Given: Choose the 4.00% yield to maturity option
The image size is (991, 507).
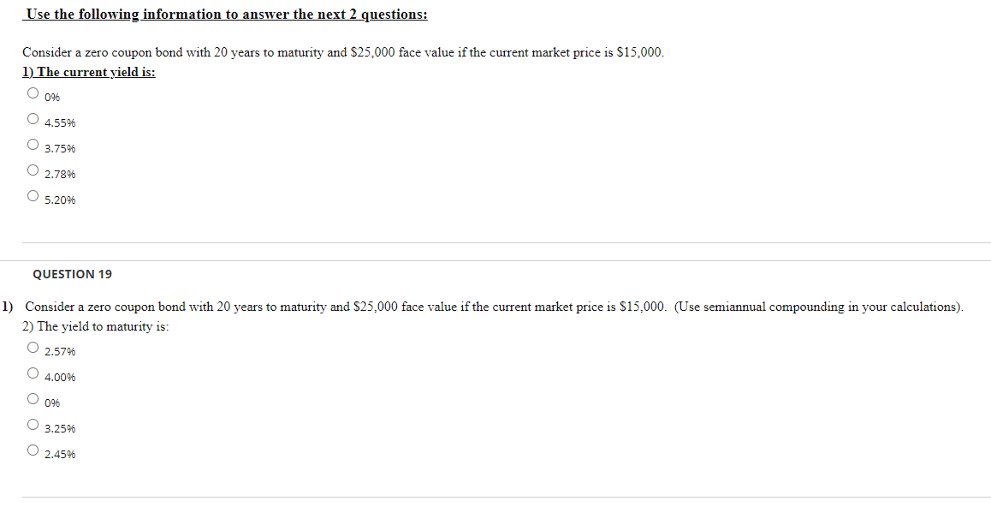Looking at the screenshot, I should (x=33, y=373).
